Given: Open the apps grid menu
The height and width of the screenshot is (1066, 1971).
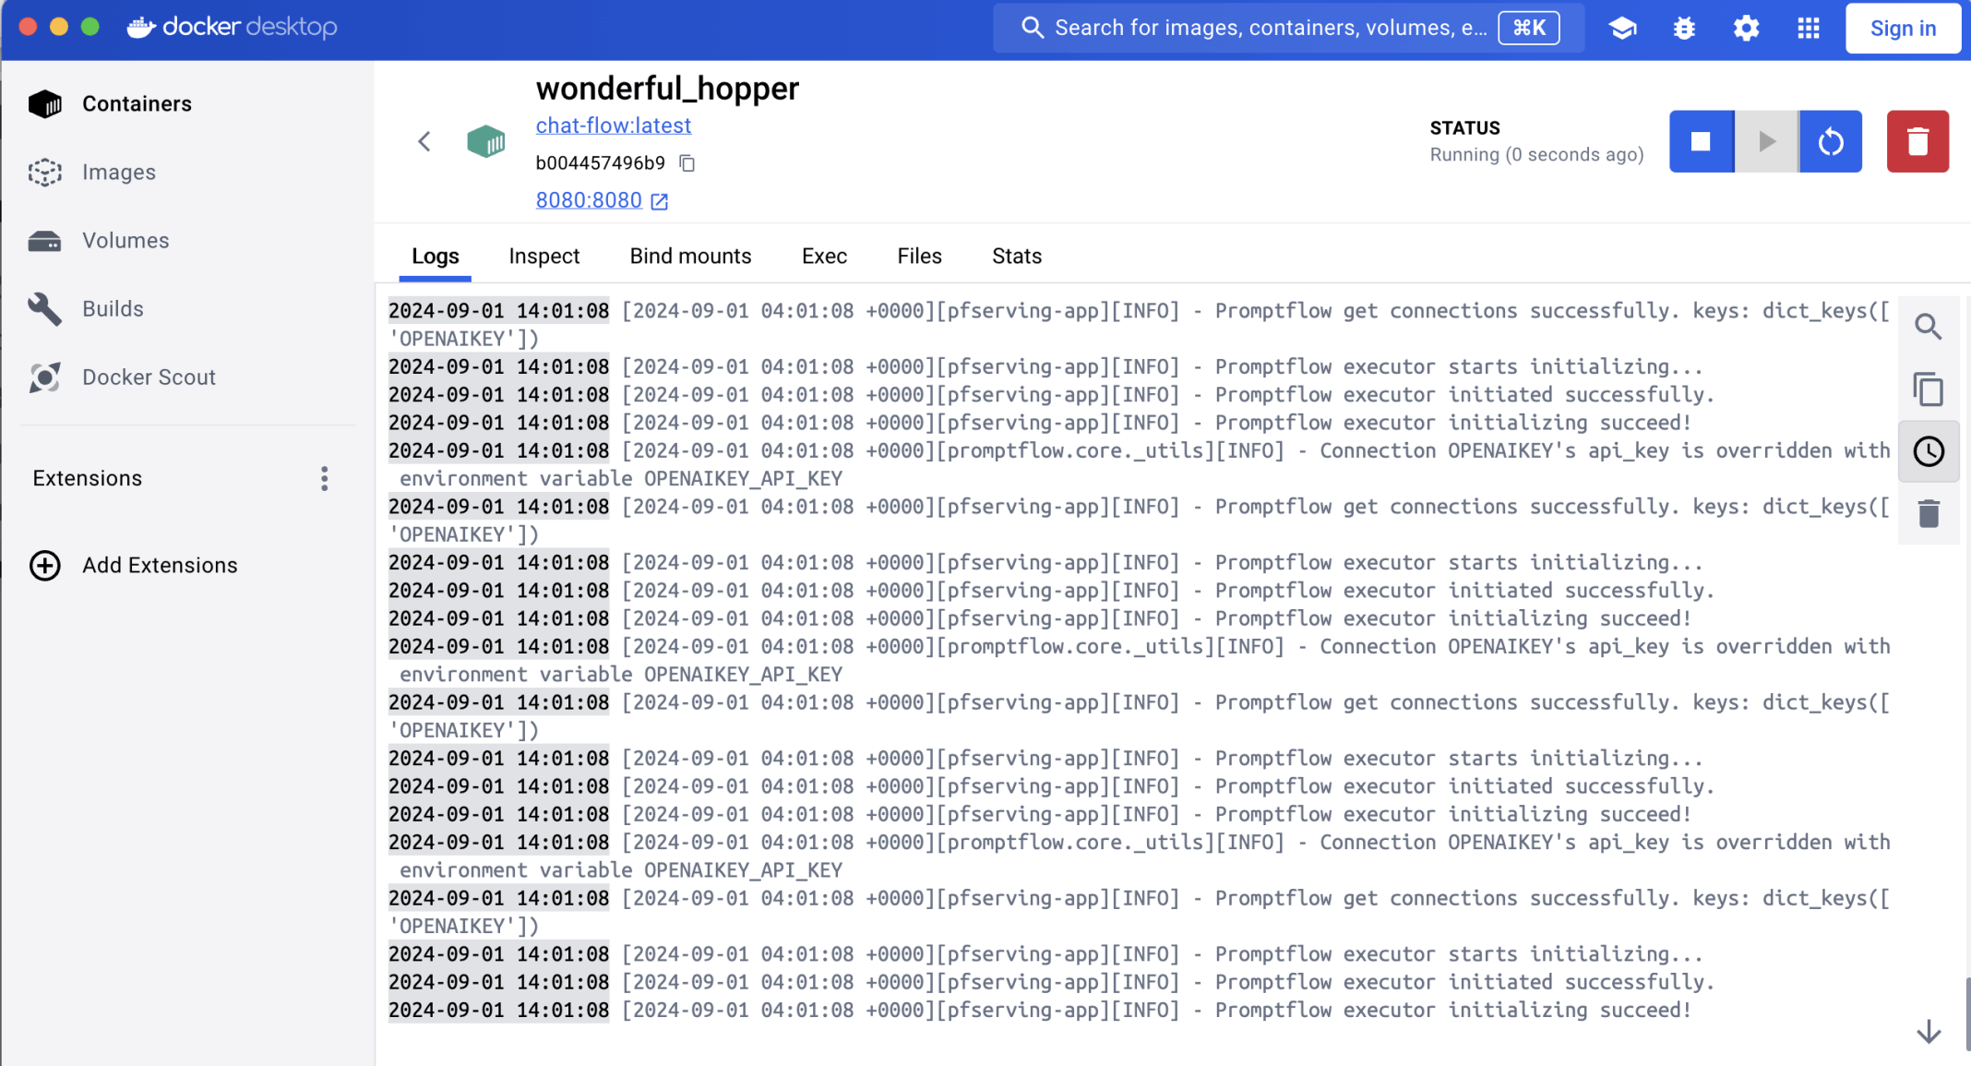Looking at the screenshot, I should [1809, 28].
